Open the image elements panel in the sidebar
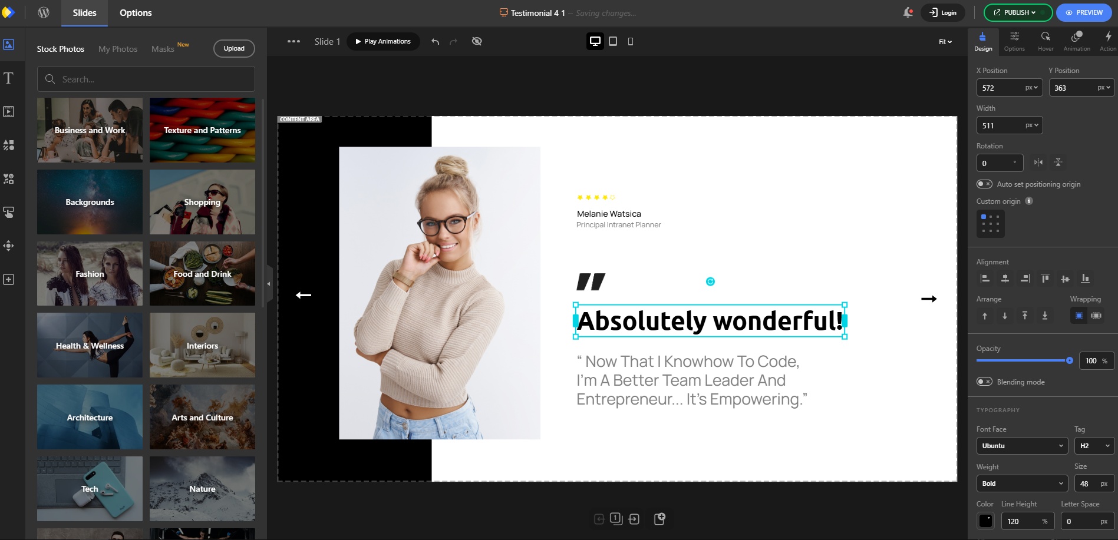Viewport: 1118px width, 540px height. click(9, 44)
